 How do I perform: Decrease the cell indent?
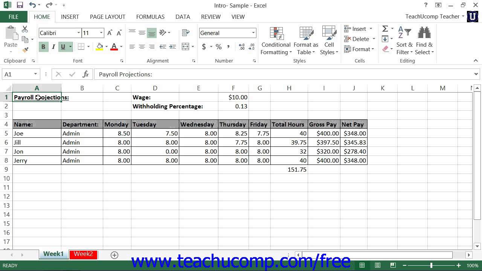click(163, 47)
